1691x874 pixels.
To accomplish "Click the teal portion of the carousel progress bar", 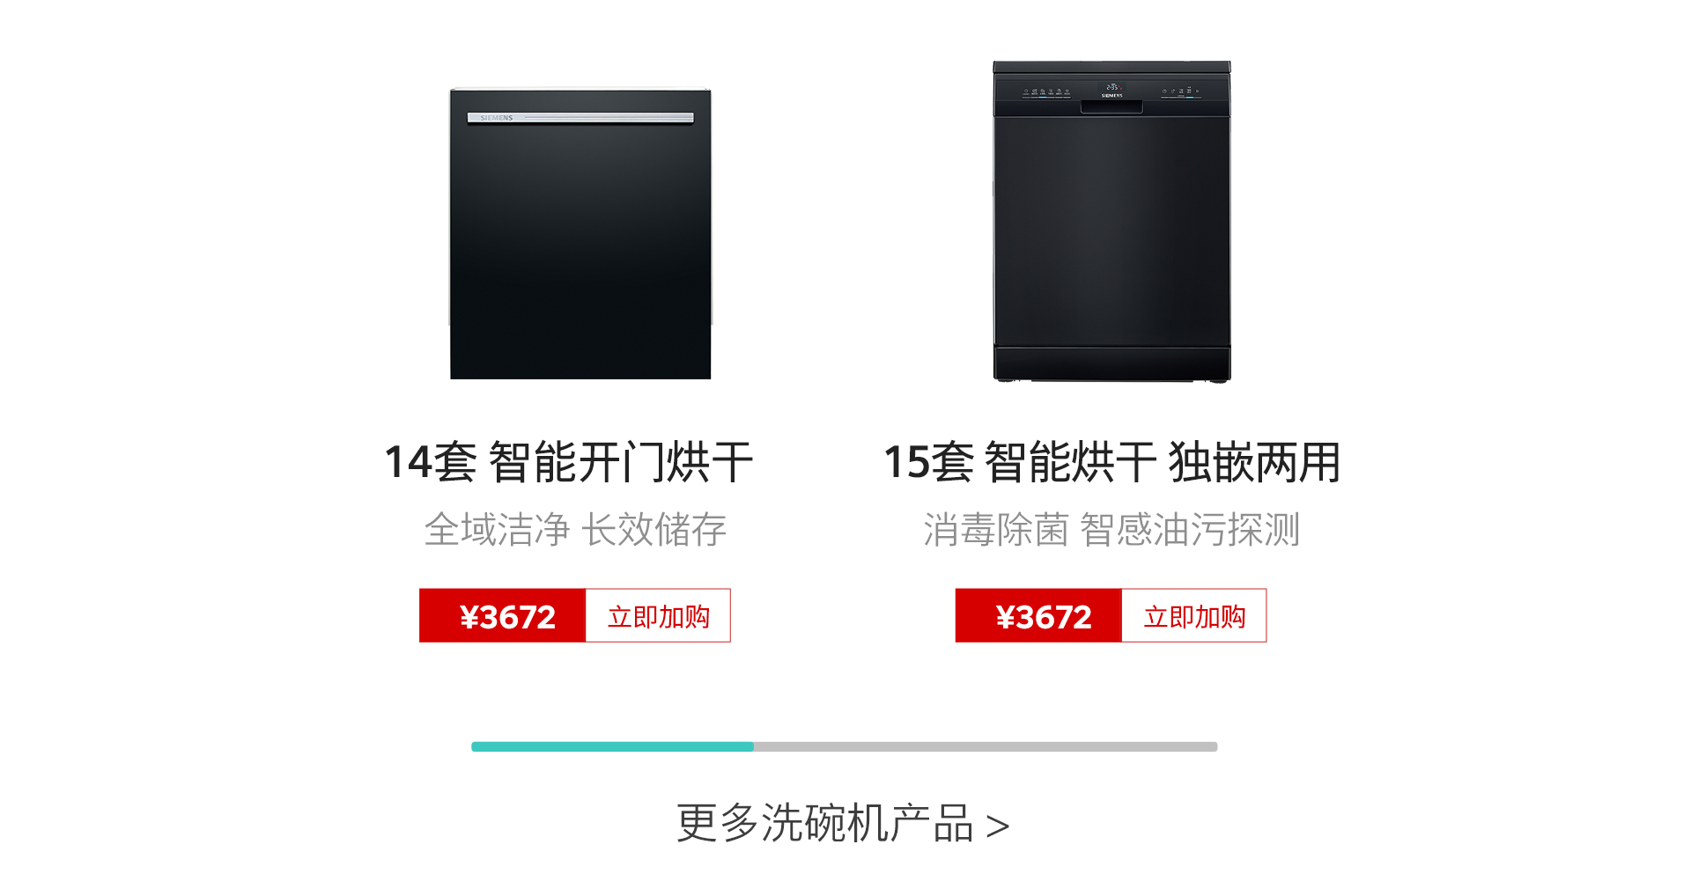I will (612, 746).
